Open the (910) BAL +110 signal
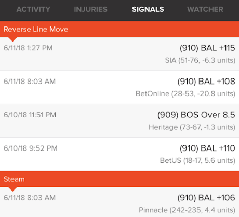 click(x=207, y=148)
